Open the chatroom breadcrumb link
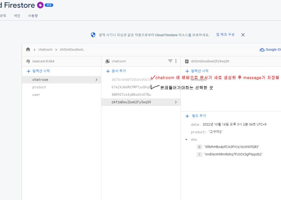Image resolution: width=281 pixels, height=200 pixels. click(45, 50)
